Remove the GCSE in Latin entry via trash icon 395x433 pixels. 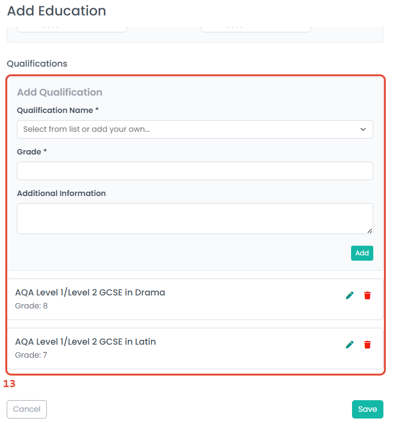click(367, 345)
